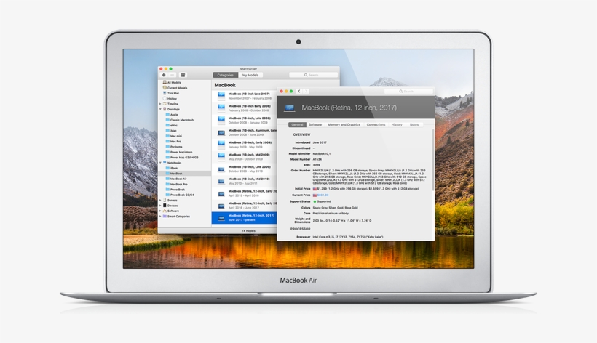Click the Mac Pro folder icon
Screen dimensions: 597x343
coord(167,141)
